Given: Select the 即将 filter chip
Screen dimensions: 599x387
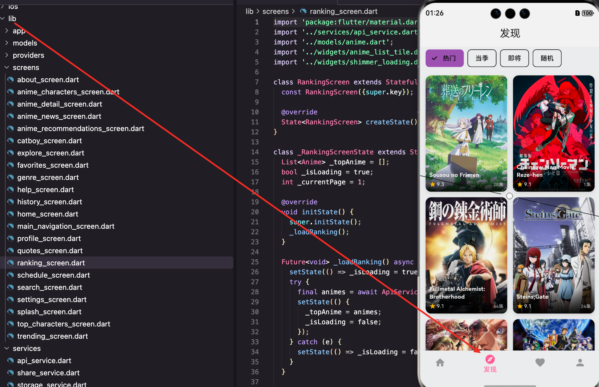Looking at the screenshot, I should click(x=514, y=58).
